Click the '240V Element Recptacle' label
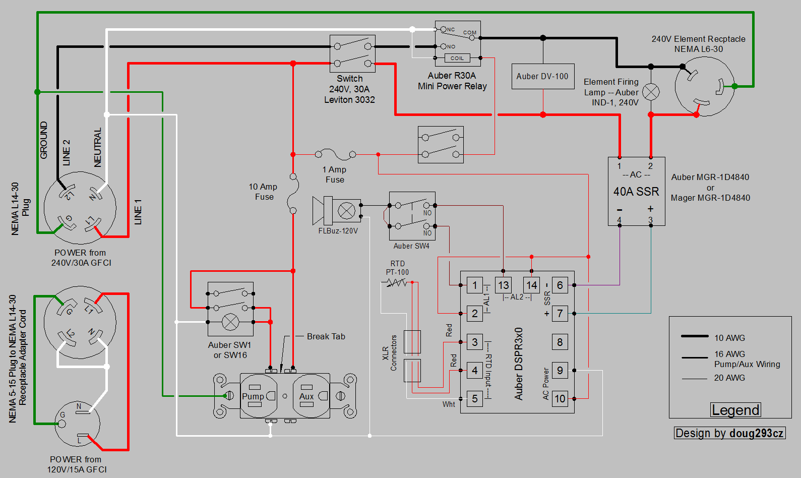Screen dimensions: 801x478 (698, 39)
